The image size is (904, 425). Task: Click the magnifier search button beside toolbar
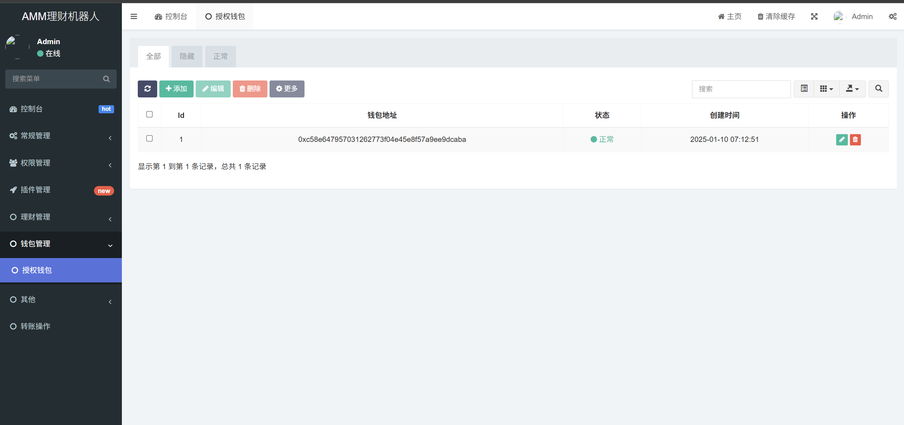tap(878, 89)
